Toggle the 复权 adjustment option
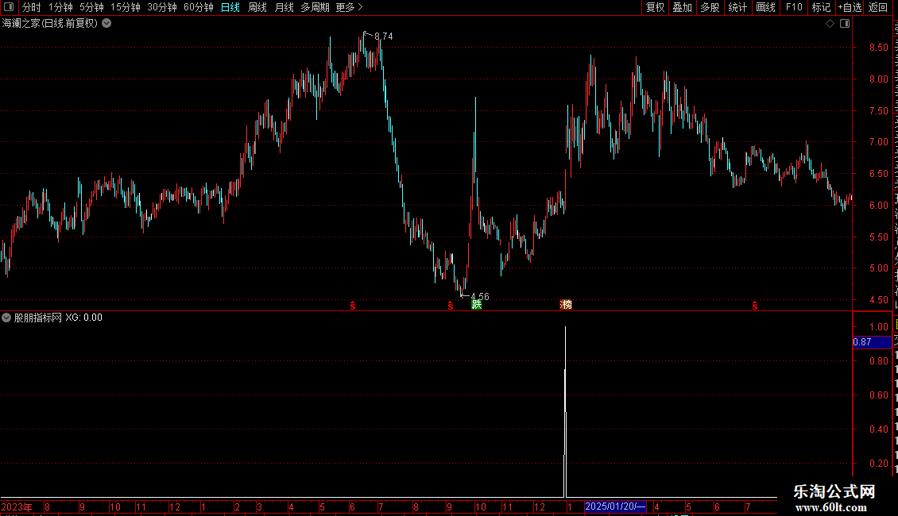This screenshot has height=516, width=898. click(x=655, y=7)
